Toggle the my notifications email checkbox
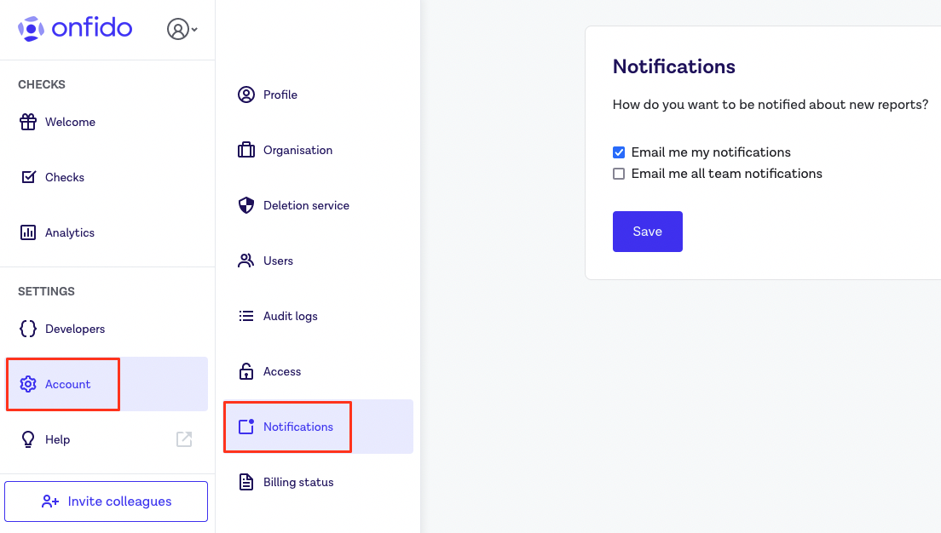This screenshot has height=533, width=941. click(x=619, y=152)
